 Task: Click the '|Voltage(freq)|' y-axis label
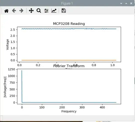coord(5,87)
